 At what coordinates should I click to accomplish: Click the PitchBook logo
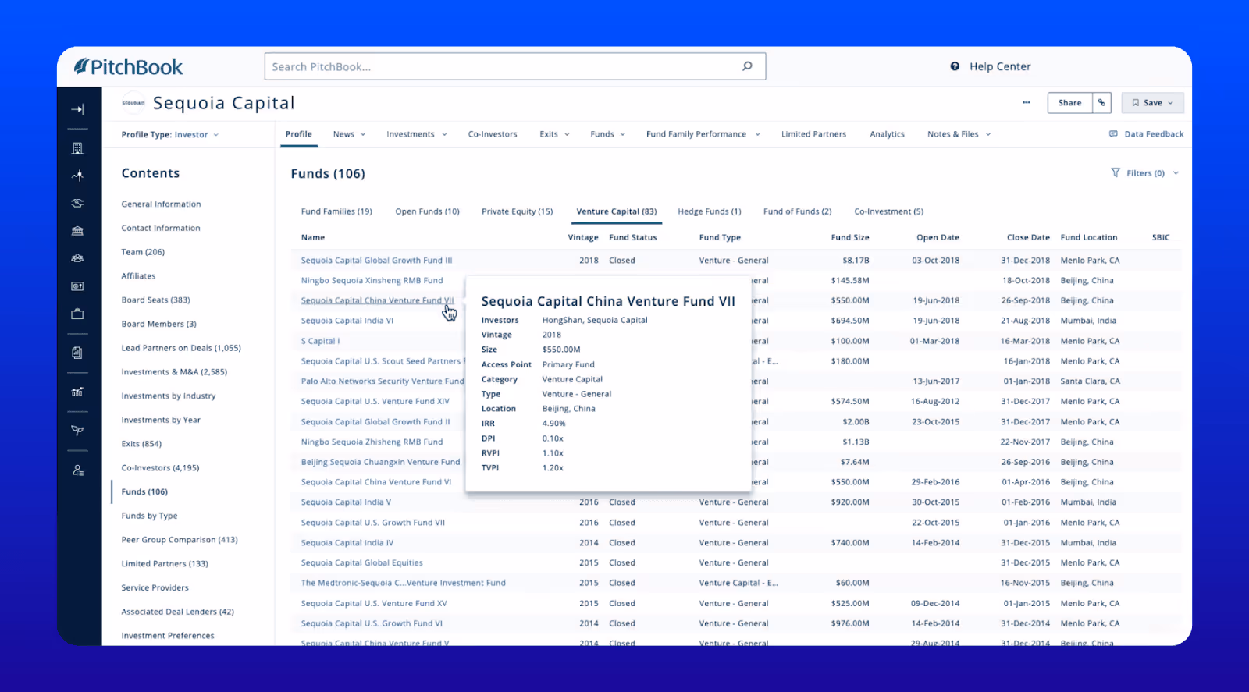(x=128, y=67)
